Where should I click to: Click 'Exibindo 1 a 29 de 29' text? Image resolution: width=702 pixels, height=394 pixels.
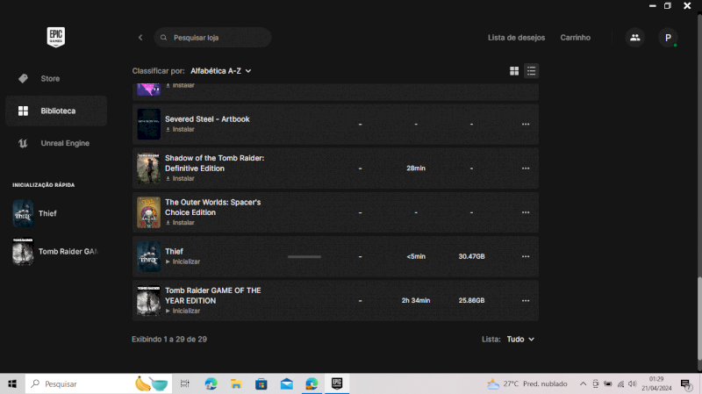click(x=169, y=339)
